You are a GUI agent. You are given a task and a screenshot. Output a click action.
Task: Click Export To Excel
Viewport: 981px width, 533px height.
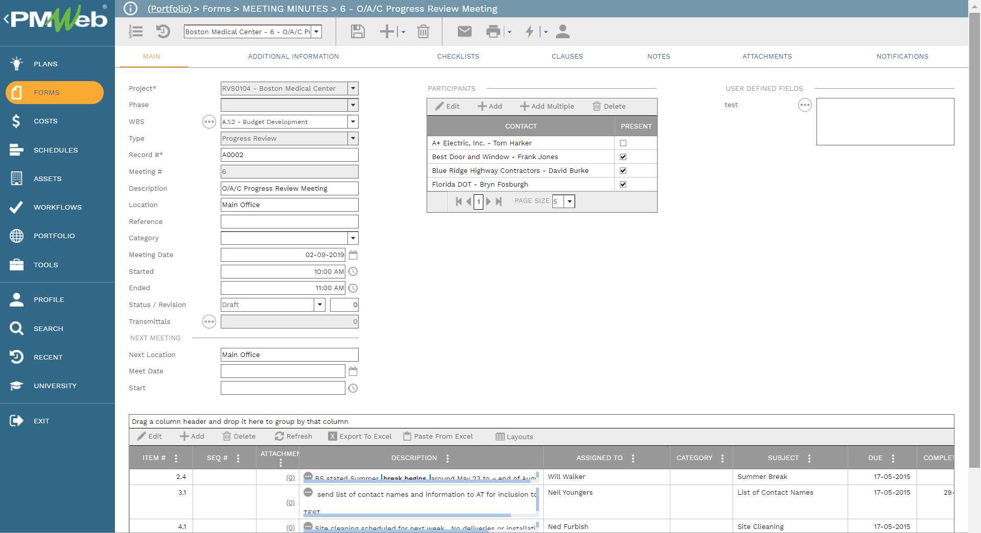tap(360, 437)
